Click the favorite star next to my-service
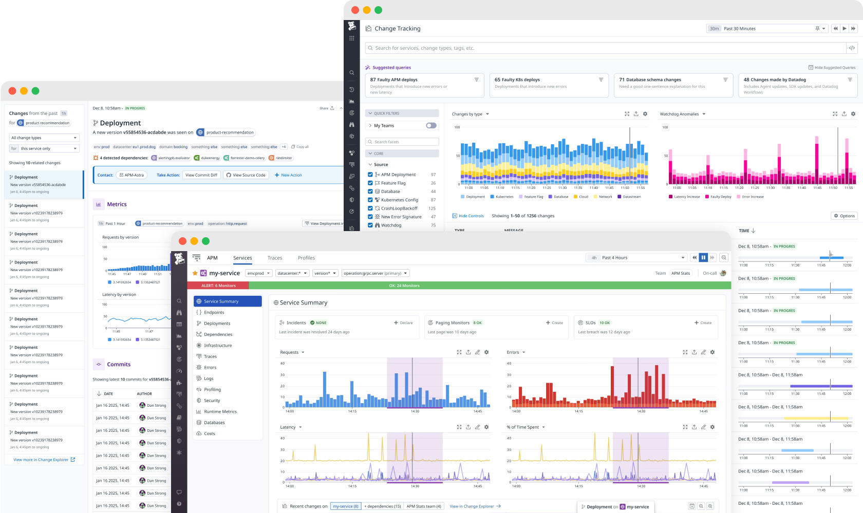This screenshot has height=513, width=863. 195,273
